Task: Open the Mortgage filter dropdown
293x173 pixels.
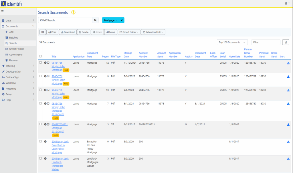Action: click(111, 20)
